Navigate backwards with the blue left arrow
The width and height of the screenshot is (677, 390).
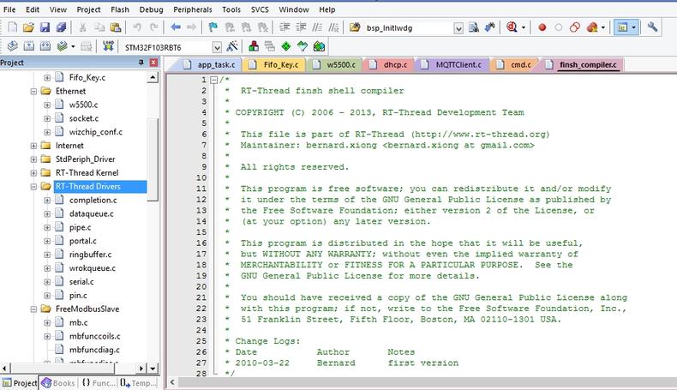point(176,27)
